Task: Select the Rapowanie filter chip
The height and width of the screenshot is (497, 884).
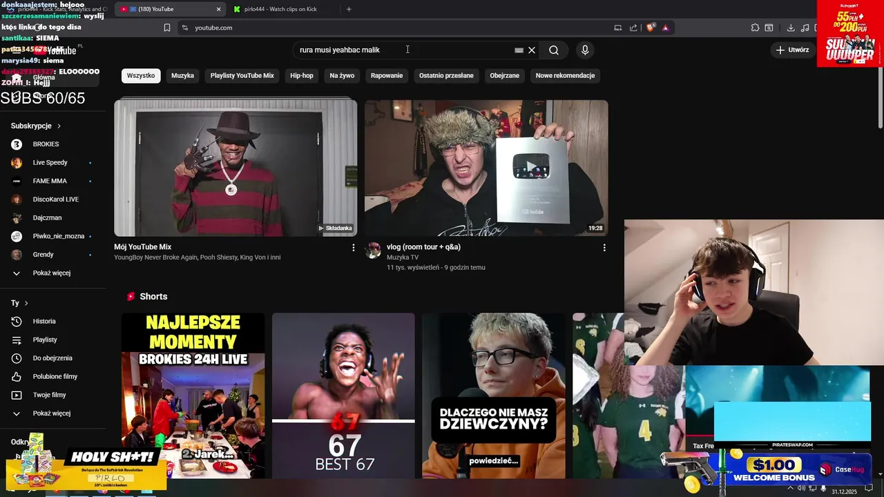Action: pos(387,75)
